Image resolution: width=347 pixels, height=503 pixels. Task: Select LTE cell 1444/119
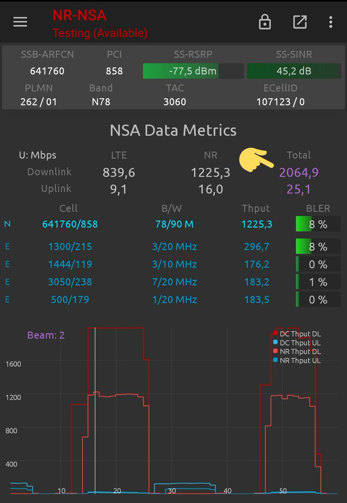pyautogui.click(x=70, y=264)
